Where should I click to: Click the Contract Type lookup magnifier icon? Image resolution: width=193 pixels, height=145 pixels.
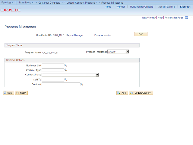pos(66,70)
